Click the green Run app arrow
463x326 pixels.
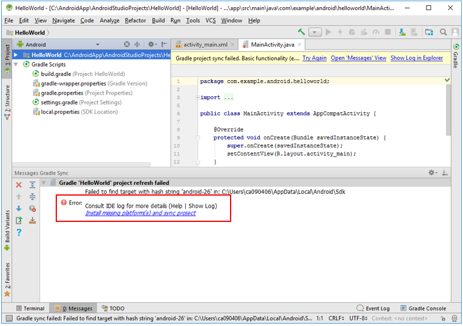(x=328, y=32)
